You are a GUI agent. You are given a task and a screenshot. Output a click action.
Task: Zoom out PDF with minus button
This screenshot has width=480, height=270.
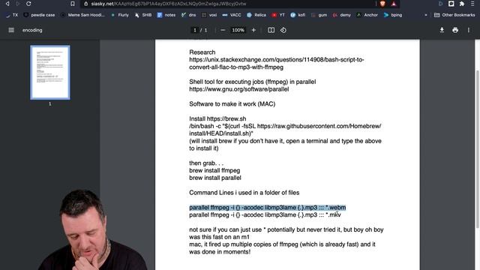tap(223, 30)
